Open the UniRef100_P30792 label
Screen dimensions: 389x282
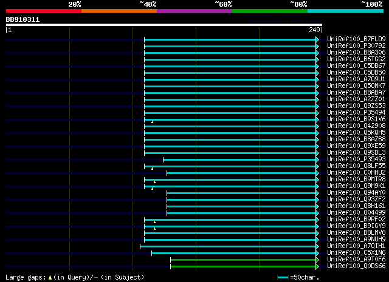(356, 45)
